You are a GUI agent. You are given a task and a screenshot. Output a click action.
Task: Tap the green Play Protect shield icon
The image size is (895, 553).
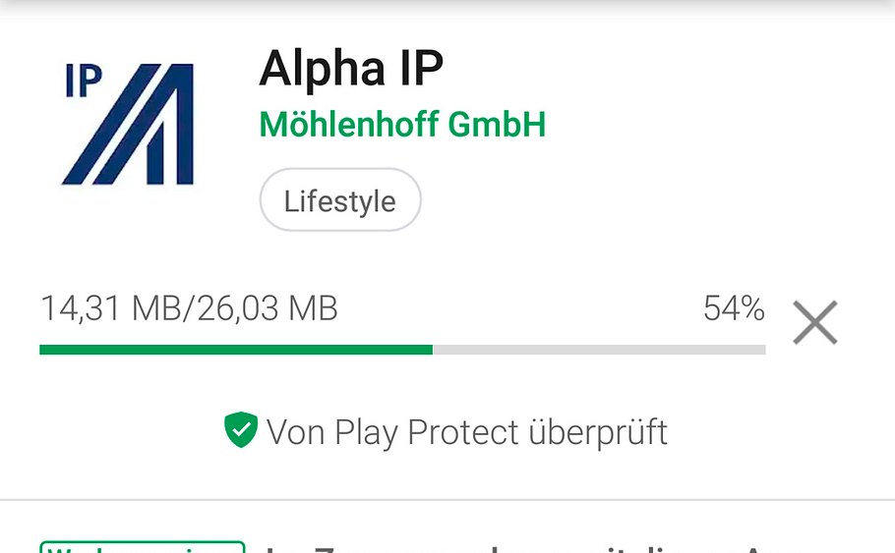click(x=241, y=430)
